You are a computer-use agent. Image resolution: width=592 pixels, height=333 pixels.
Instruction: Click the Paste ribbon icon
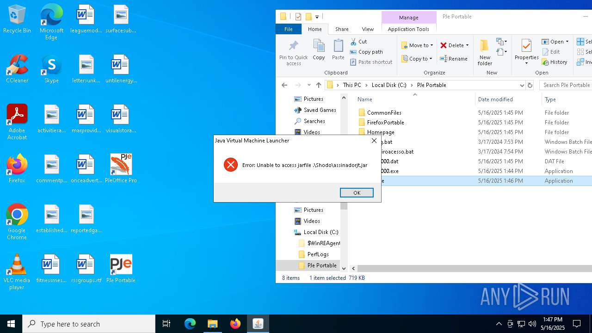(338, 50)
